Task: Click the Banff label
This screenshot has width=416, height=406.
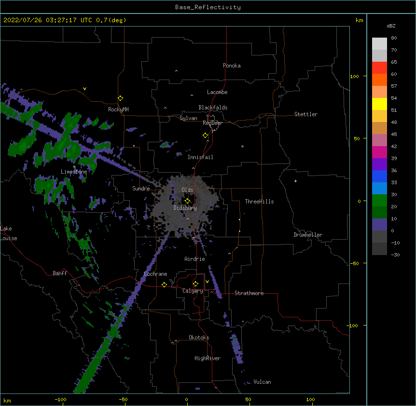Action: (x=60, y=273)
